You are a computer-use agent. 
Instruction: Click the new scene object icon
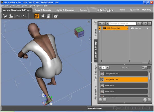(5, 16)
